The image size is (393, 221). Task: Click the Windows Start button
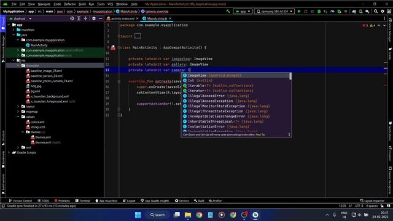click(138, 215)
